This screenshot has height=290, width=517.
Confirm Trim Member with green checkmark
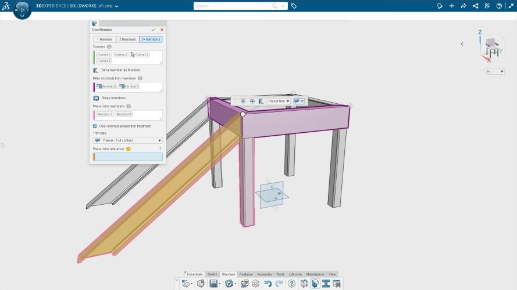[x=154, y=30]
